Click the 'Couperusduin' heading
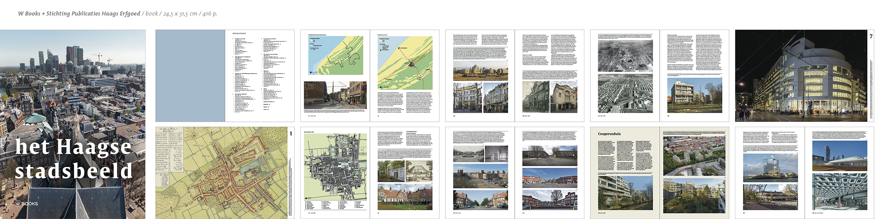 point(609,134)
